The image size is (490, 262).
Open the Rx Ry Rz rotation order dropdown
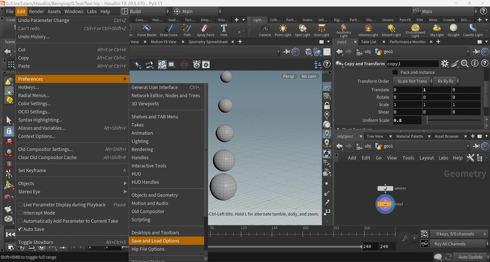pyautogui.click(x=446, y=81)
